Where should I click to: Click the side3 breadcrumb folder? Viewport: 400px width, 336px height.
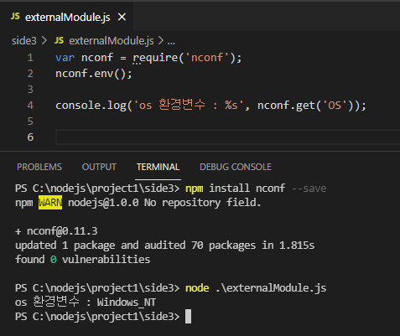(24, 41)
